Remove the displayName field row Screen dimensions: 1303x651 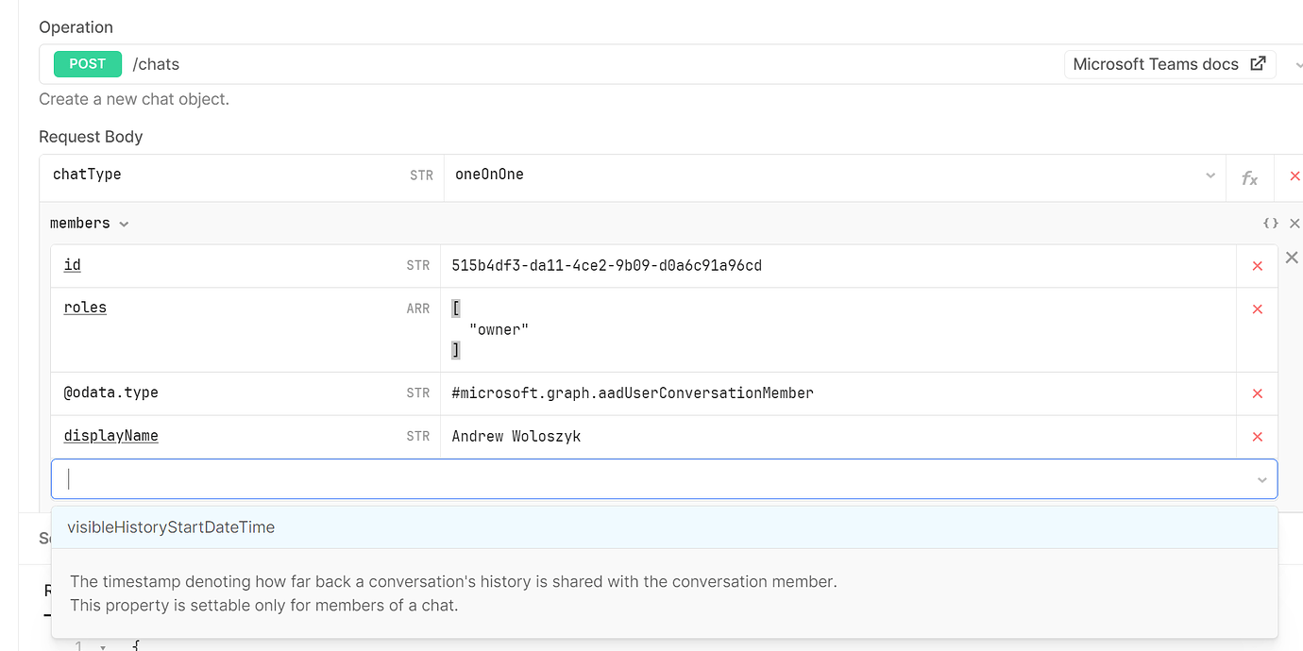coord(1257,437)
